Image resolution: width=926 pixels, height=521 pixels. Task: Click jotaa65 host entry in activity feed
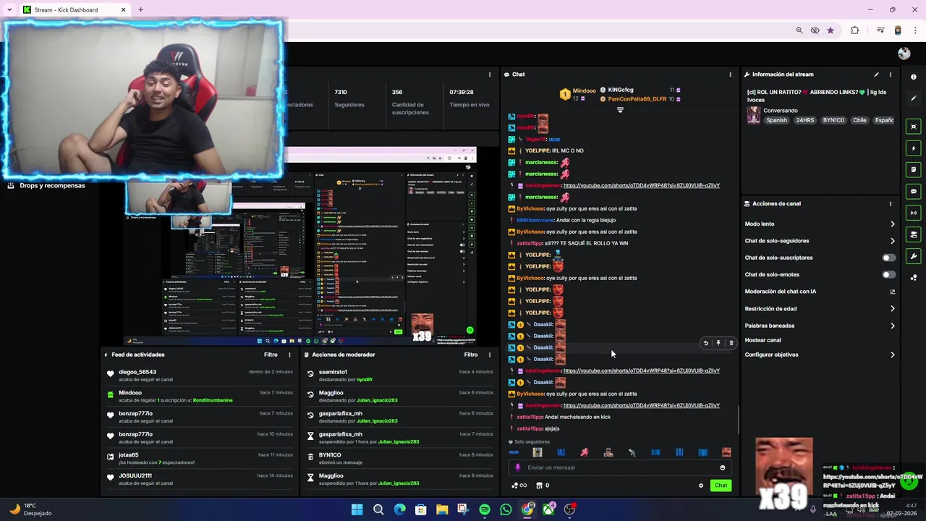click(198, 459)
